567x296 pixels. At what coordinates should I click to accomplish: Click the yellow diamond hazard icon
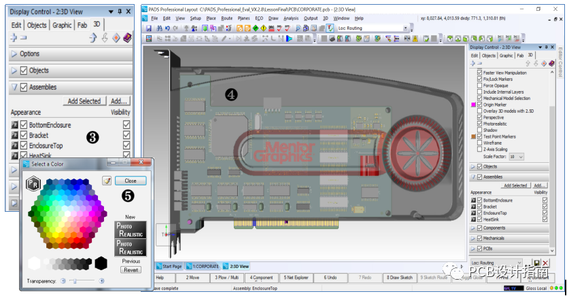point(264,28)
